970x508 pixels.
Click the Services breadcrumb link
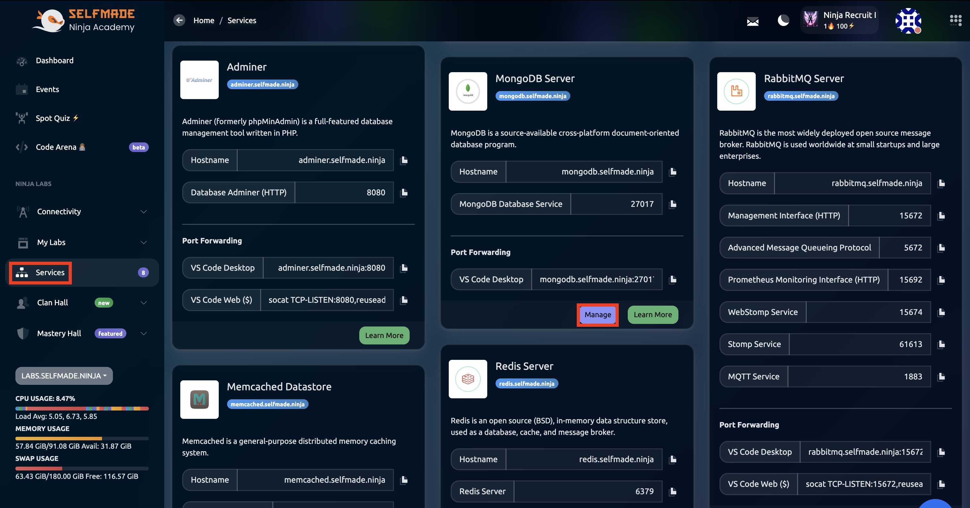pyautogui.click(x=242, y=20)
